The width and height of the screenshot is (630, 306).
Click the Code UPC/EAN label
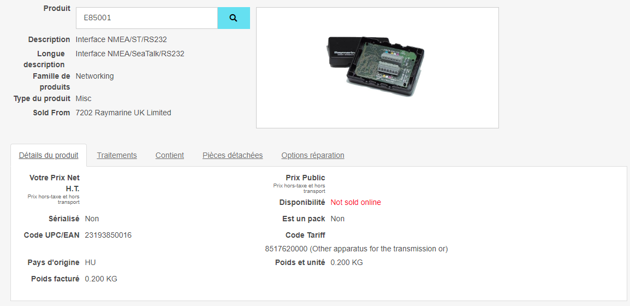coord(51,235)
